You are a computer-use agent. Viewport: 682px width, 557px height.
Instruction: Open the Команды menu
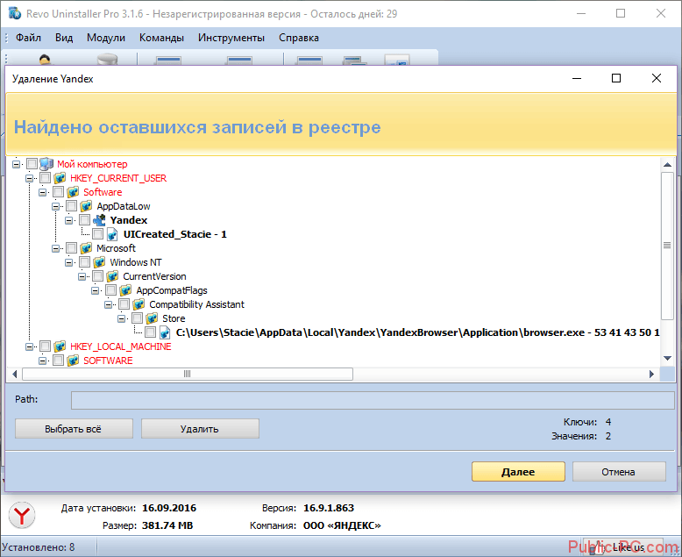coord(161,38)
